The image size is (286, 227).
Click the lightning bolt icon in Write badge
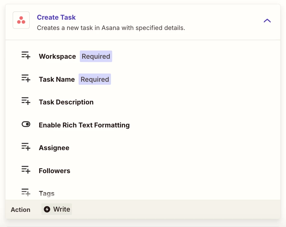point(47,209)
